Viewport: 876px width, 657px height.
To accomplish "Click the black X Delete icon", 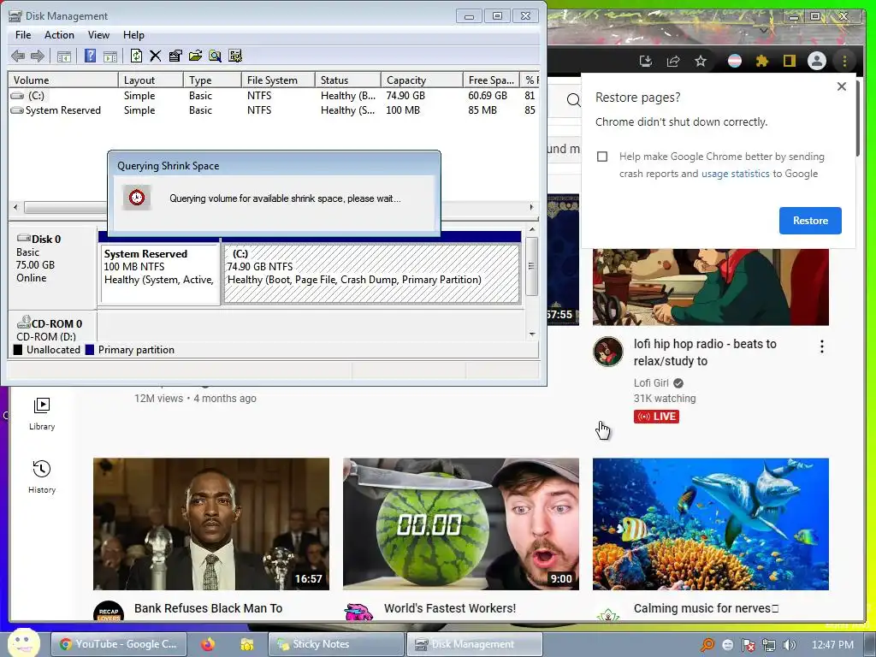I will 156,56.
